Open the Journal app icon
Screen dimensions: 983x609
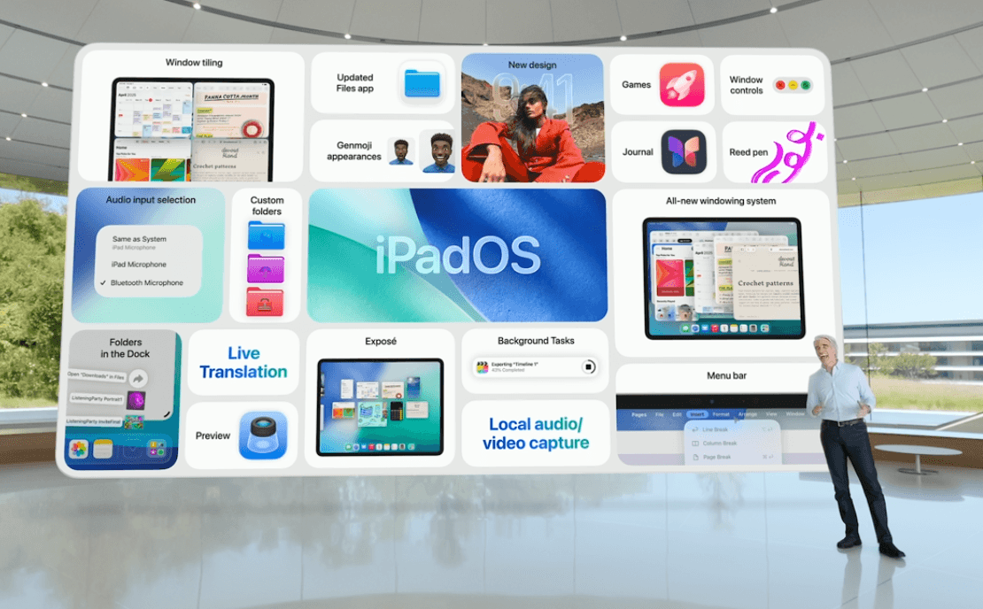pyautogui.click(x=684, y=151)
